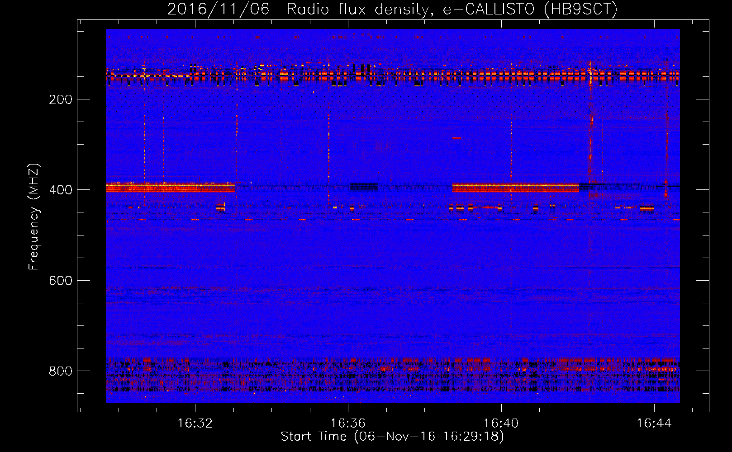Screen dimensions: 732x452
Task: Click the 600 frequency tick label
Action: point(61,281)
